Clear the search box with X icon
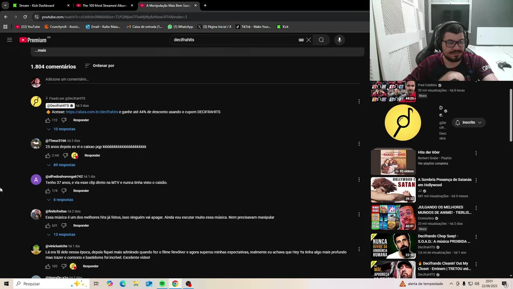Screen dimensions: 513x289 309,40
